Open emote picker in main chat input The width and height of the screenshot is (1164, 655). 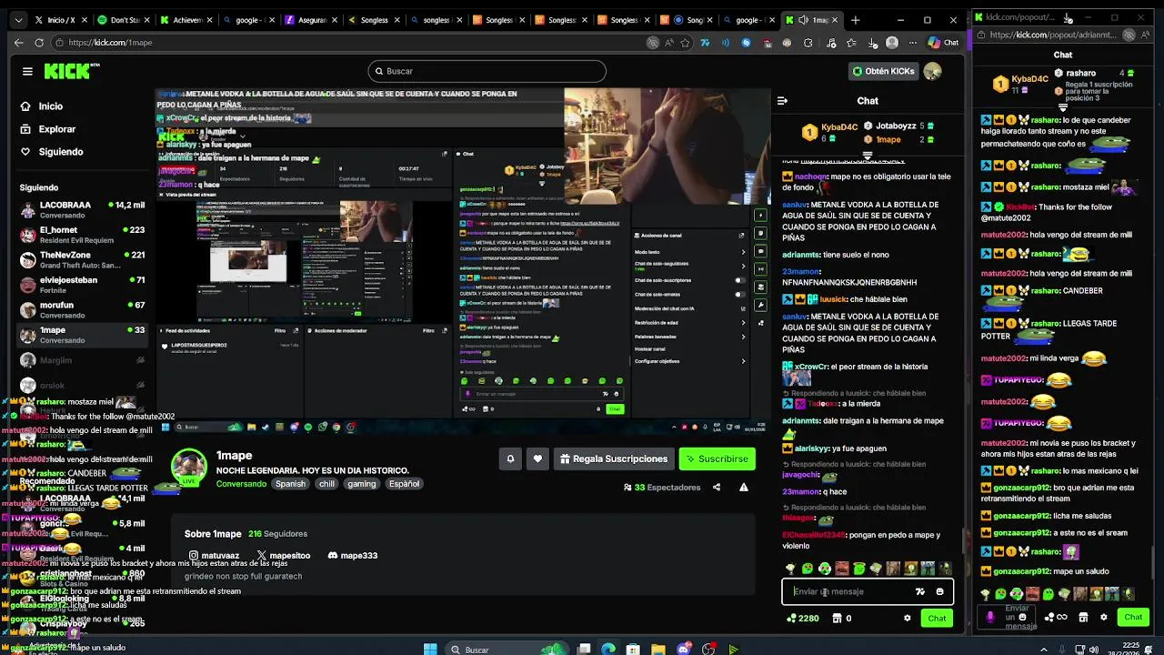[939, 591]
